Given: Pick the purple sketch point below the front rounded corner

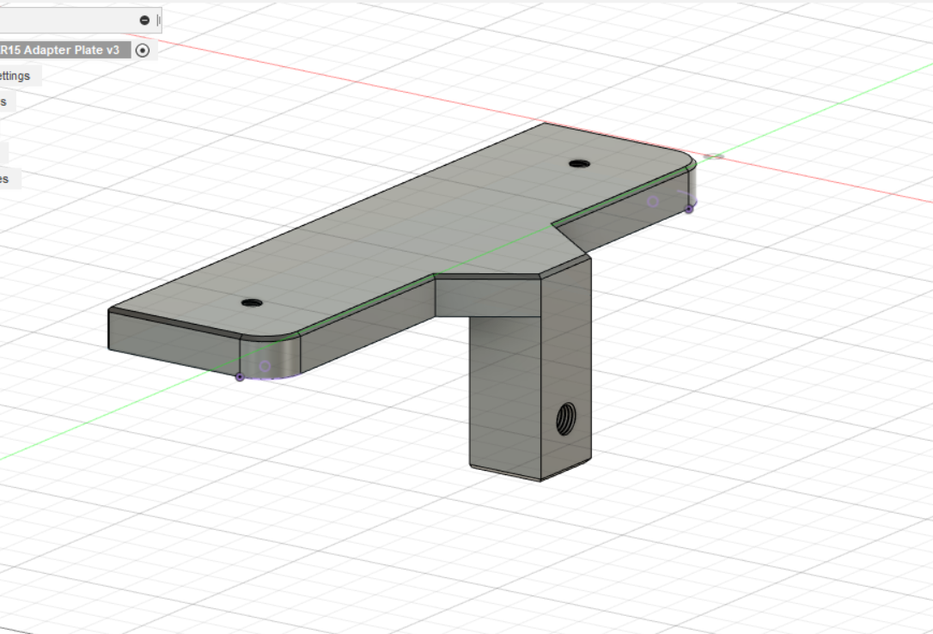Looking at the screenshot, I should coord(240,377).
